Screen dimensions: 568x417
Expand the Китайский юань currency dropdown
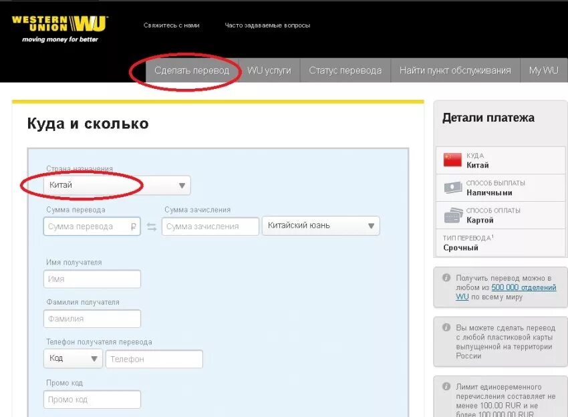pyautogui.click(x=321, y=226)
